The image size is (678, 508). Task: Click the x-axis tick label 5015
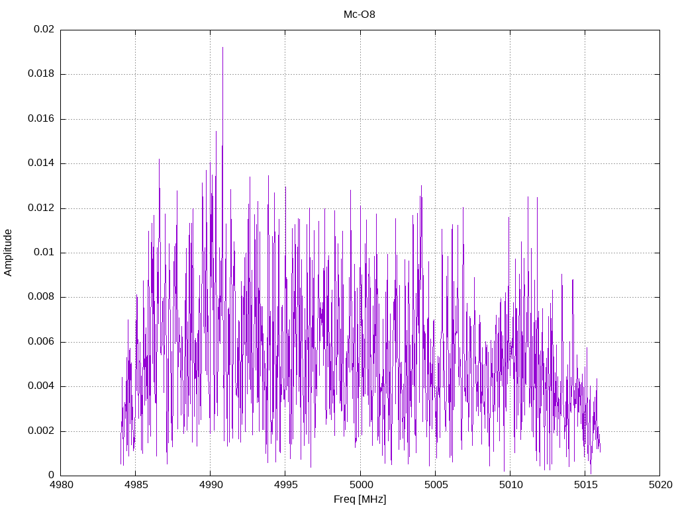coord(585,485)
